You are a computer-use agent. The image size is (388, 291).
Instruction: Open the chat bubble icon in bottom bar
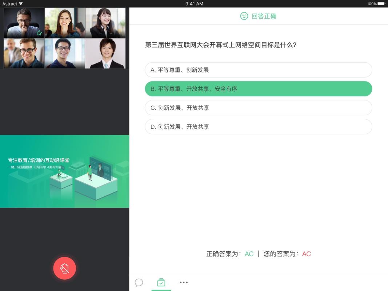139,282
